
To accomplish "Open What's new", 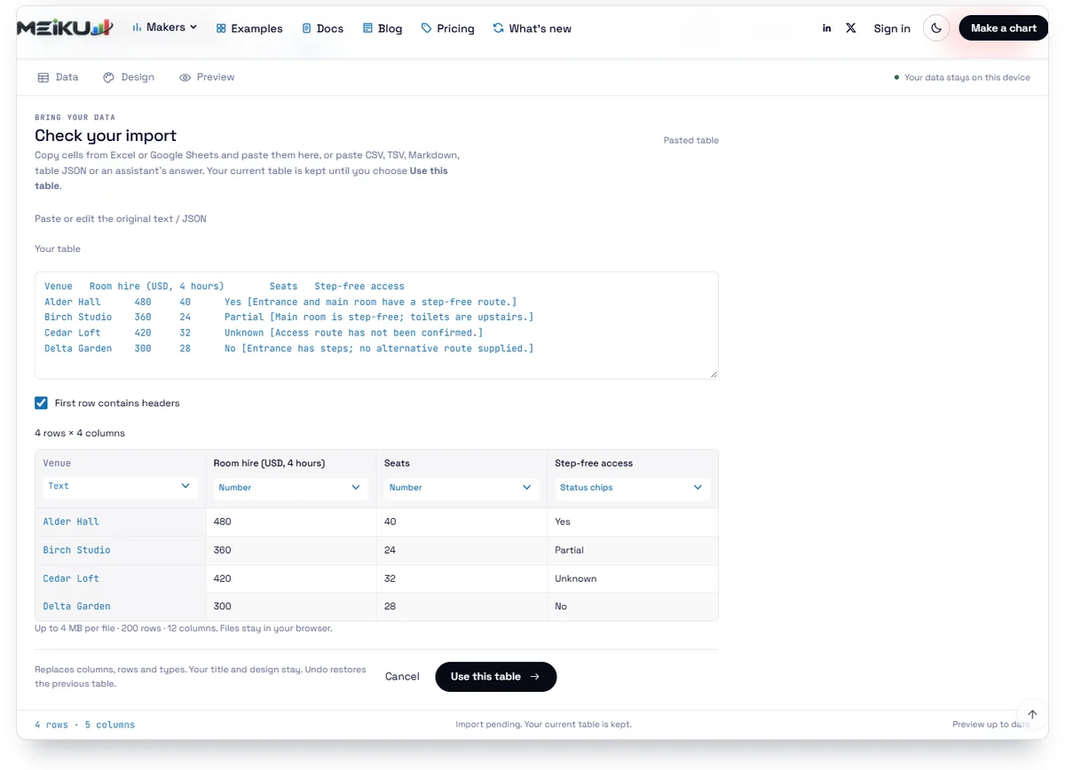I will 532,28.
